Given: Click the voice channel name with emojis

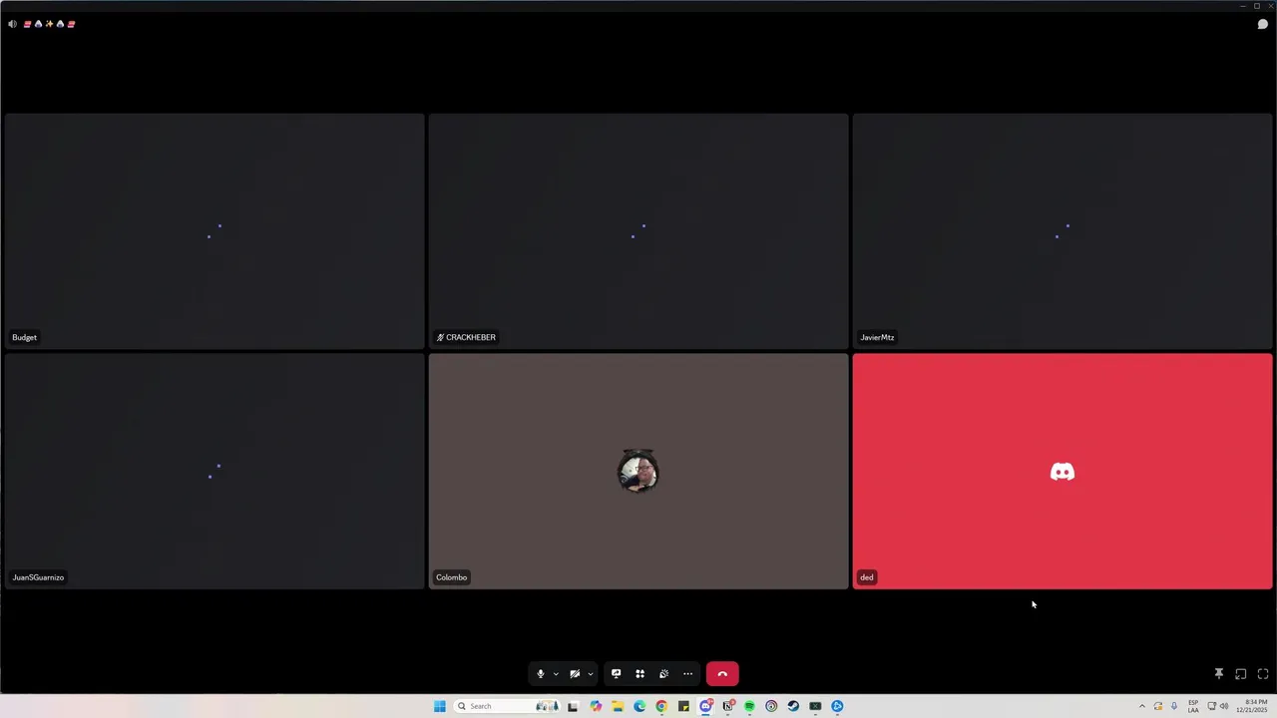Looking at the screenshot, I should point(49,24).
